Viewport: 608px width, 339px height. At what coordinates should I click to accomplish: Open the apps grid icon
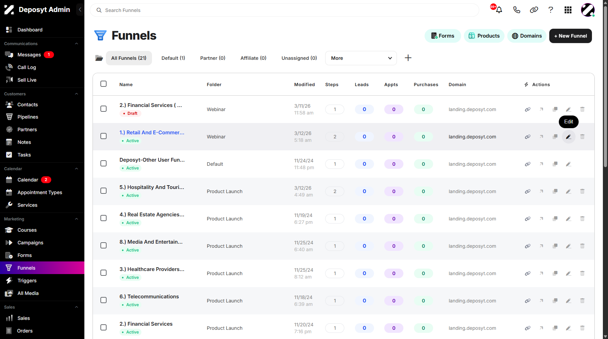point(568,10)
